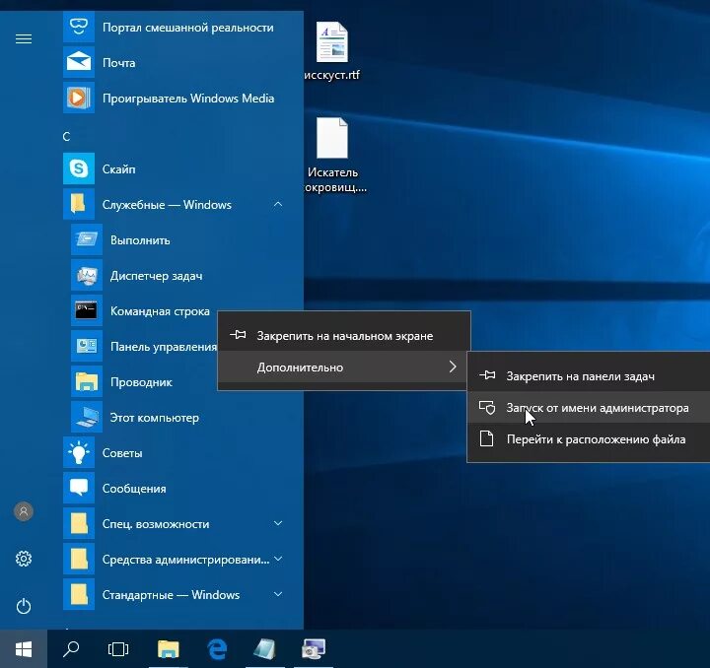Open Проигрыватель Windows Media icon
The width and height of the screenshot is (710, 668).
click(x=79, y=98)
